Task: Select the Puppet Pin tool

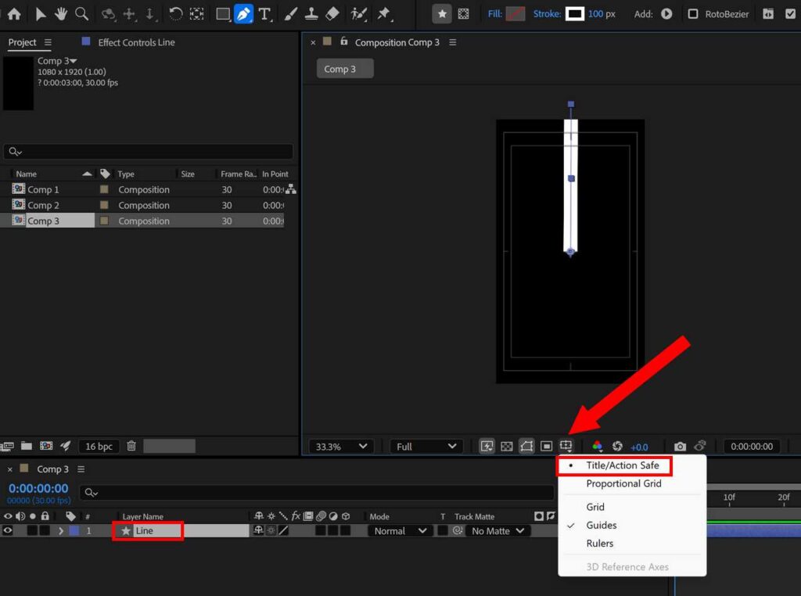Action: [384, 14]
